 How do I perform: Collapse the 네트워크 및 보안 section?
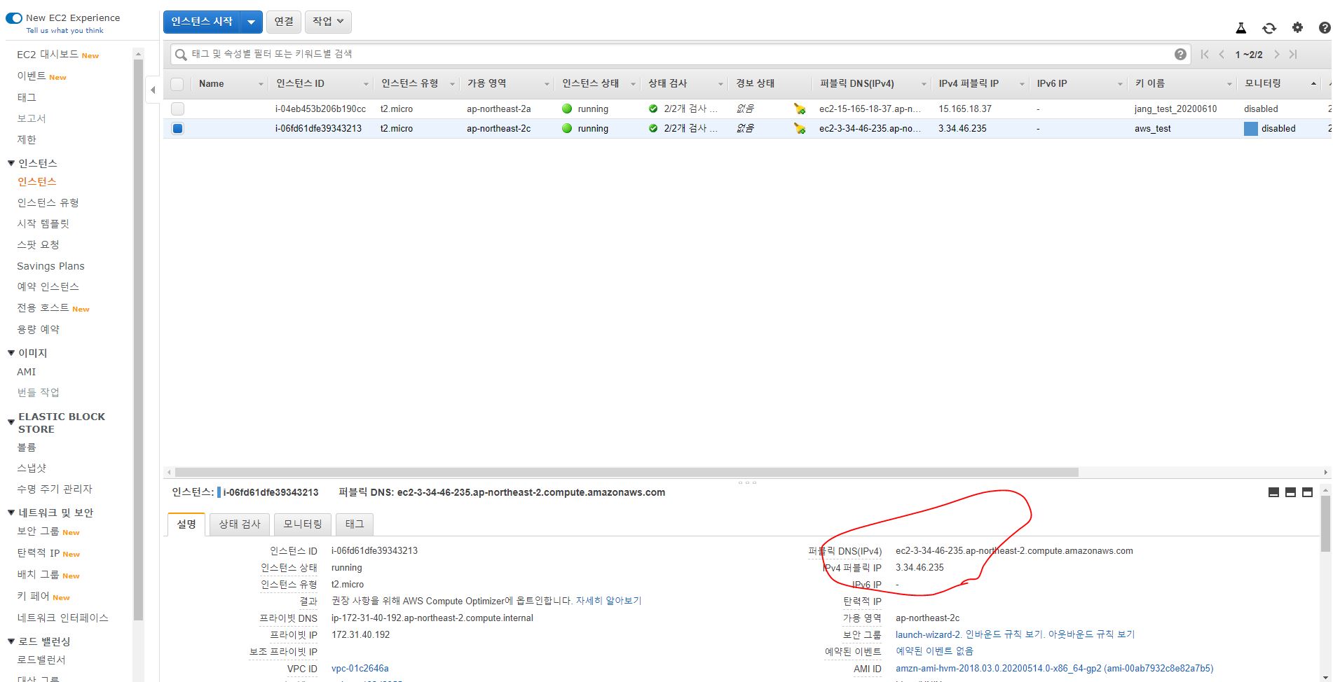click(11, 513)
